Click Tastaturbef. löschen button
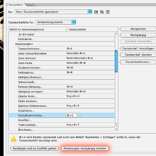The image size is (156, 156). tap(138, 55)
